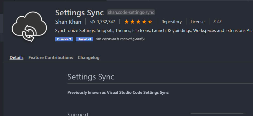The image size is (253, 116).
Task: Switch to the Details tab
Action: click(16, 57)
